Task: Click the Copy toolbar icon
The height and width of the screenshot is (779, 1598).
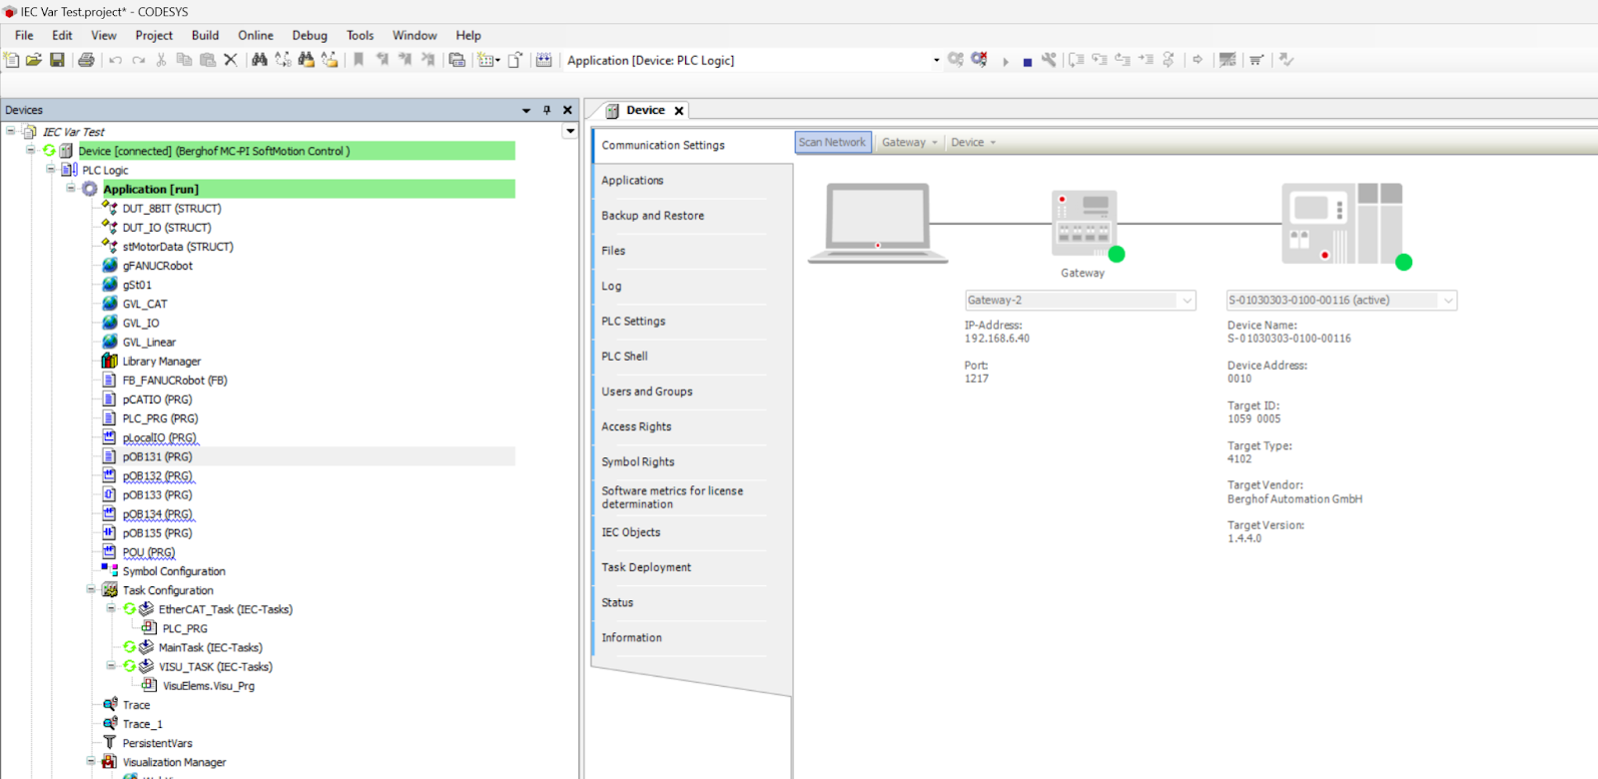Action: (x=184, y=60)
